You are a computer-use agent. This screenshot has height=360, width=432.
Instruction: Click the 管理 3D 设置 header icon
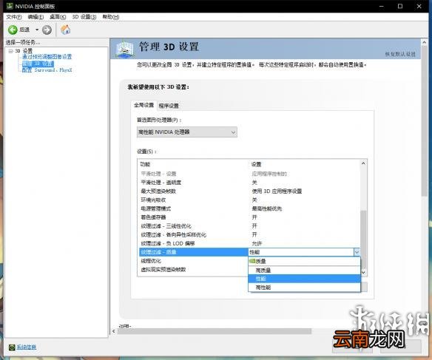click(x=125, y=49)
